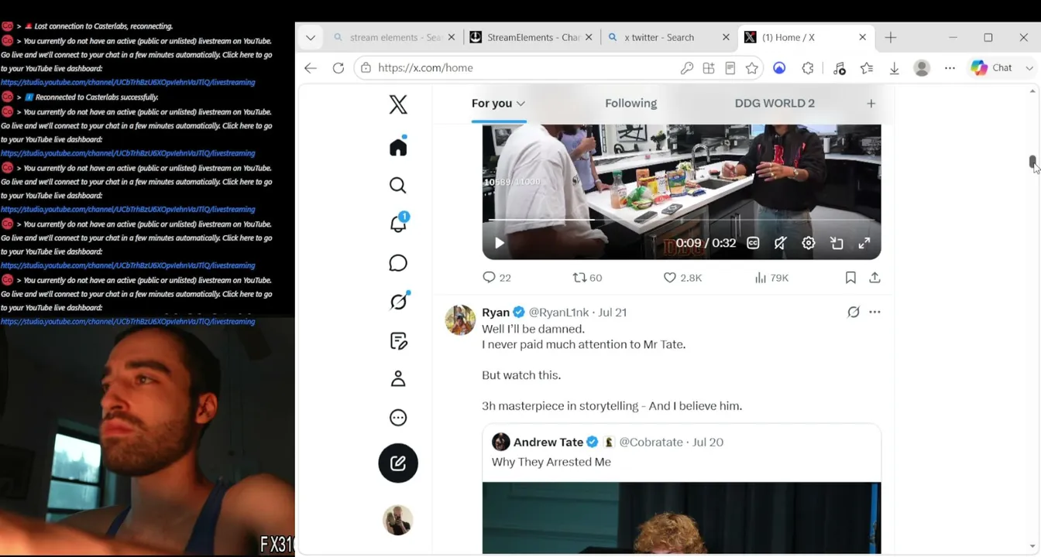The width and height of the screenshot is (1041, 557).
Task: Open the browser tab search chevron
Action: (x=310, y=37)
